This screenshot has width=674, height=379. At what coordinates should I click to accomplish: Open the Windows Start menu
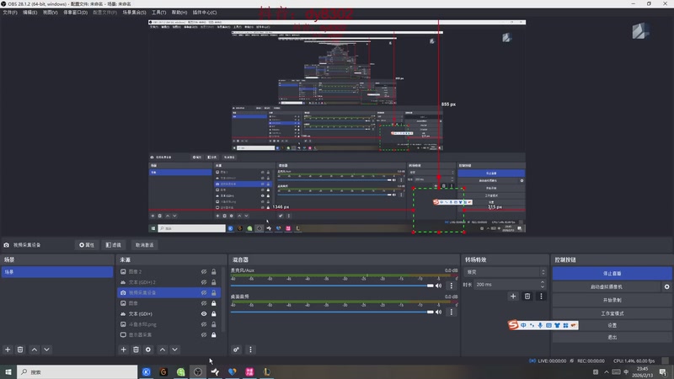[x=8, y=372]
